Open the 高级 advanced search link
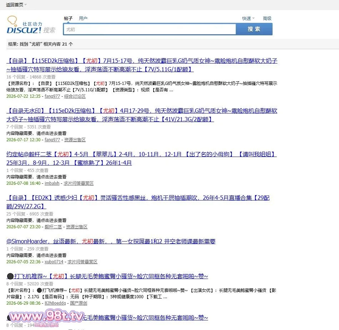The image size is (339, 330). coord(267,19)
